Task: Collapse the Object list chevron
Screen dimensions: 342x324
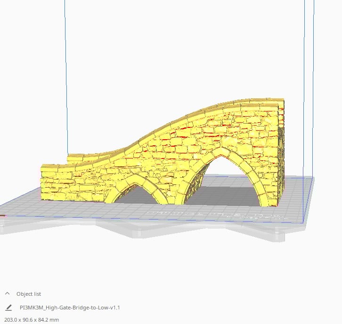Action: coord(8,293)
